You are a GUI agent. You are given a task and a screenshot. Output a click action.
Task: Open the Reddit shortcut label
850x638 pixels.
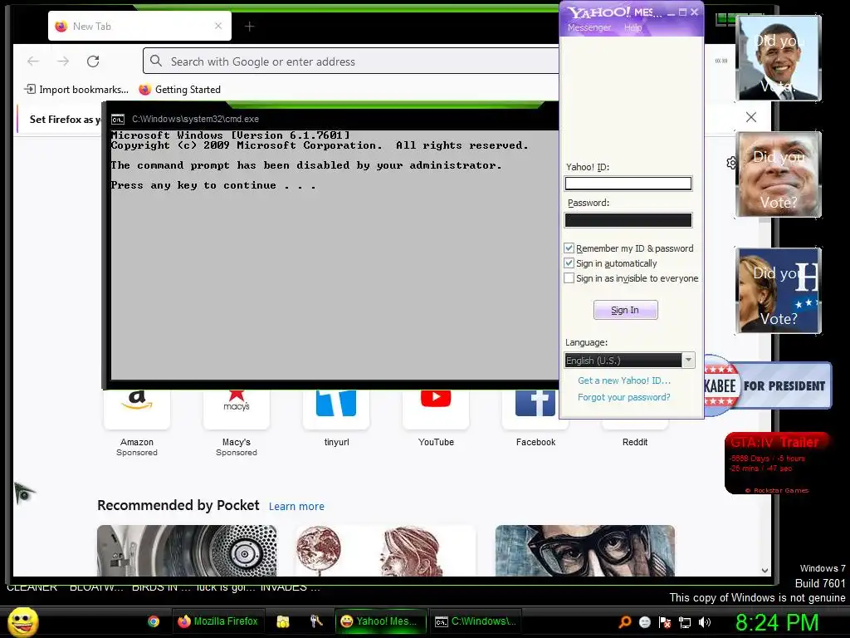coord(635,442)
